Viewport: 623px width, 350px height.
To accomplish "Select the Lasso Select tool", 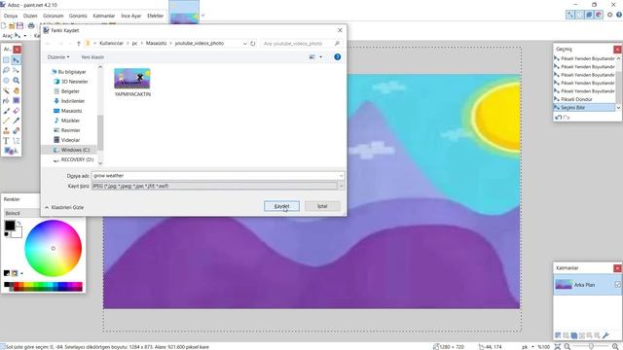I will coord(6,70).
